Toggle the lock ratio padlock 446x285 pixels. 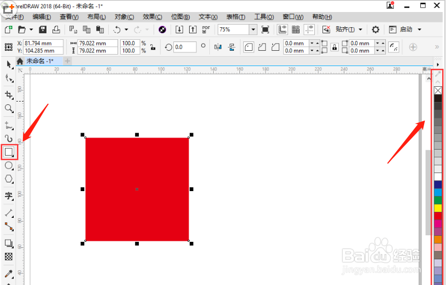point(153,47)
